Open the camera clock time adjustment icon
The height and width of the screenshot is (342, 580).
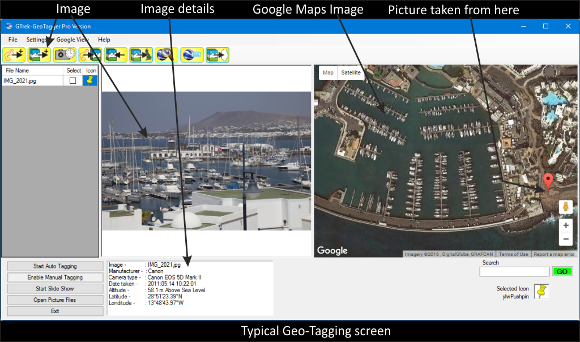point(65,54)
